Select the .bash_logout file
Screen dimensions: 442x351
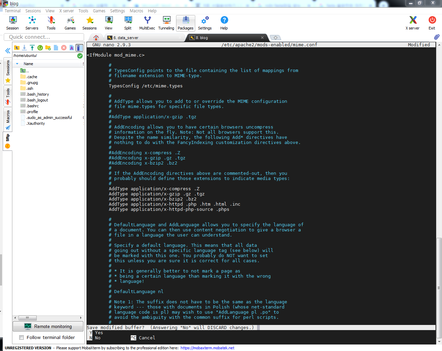pos(37,100)
